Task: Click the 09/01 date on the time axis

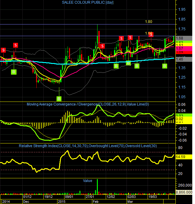Action: pyautogui.click(x=69, y=197)
